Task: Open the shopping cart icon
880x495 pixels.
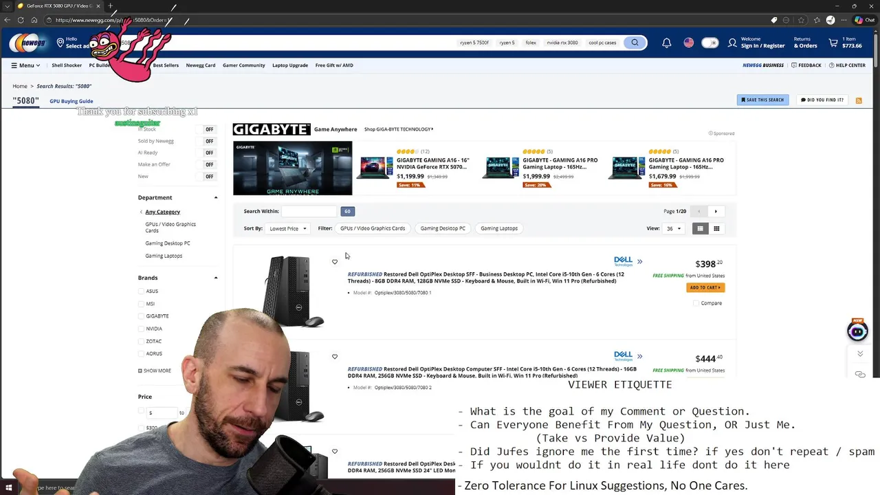Action: point(833,43)
